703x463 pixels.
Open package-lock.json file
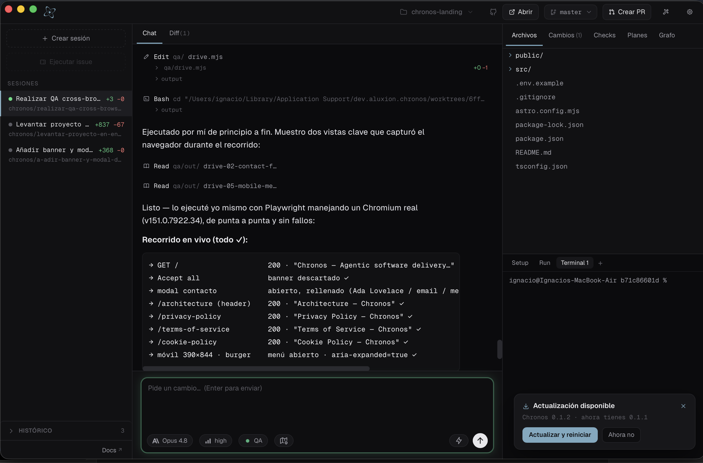(x=549, y=125)
